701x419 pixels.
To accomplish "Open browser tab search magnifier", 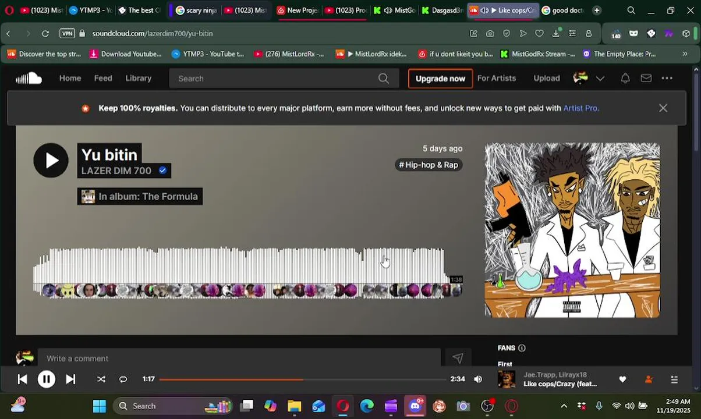I will click(631, 10).
